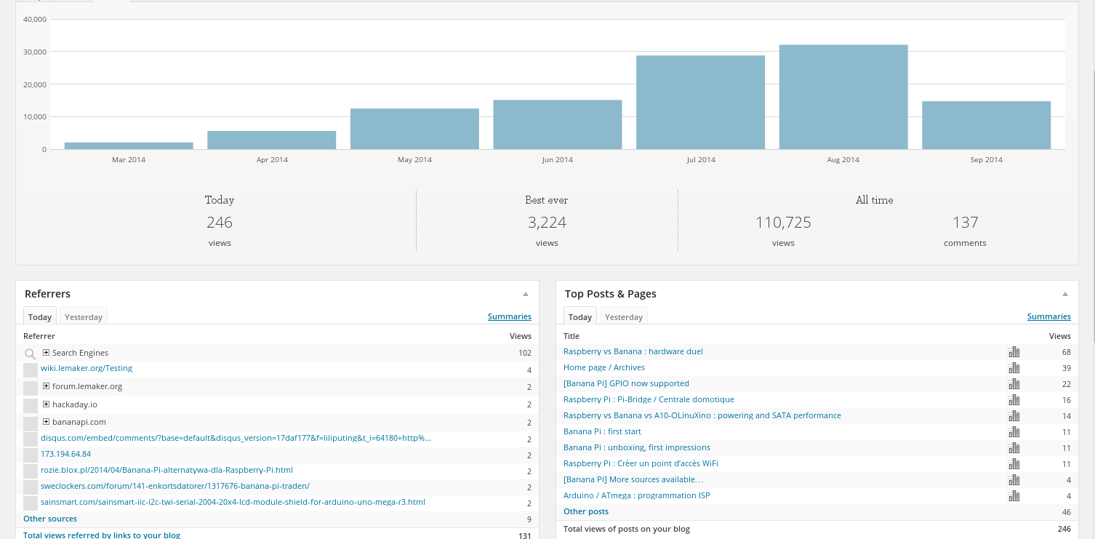Click stats icon for Créer un point d'accès WiFi

click(x=1014, y=464)
